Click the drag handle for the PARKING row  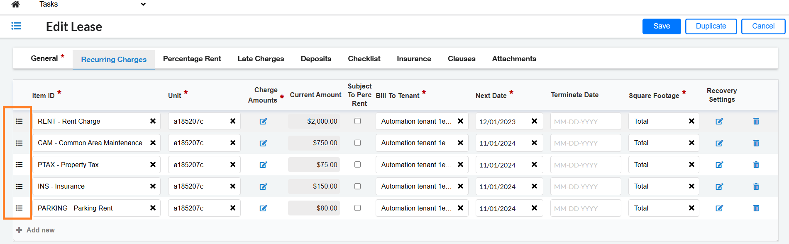click(19, 208)
